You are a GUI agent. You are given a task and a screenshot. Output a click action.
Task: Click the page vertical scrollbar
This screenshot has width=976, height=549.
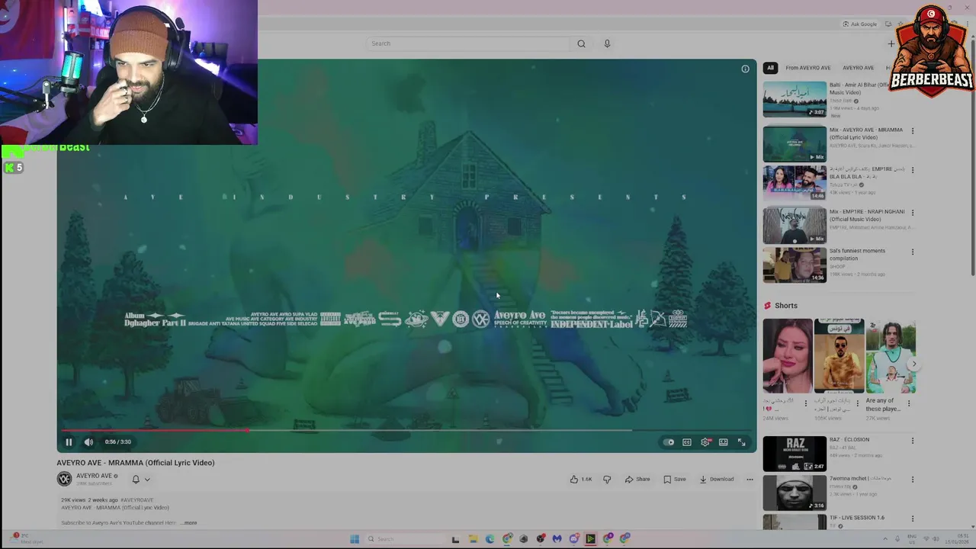click(972, 156)
